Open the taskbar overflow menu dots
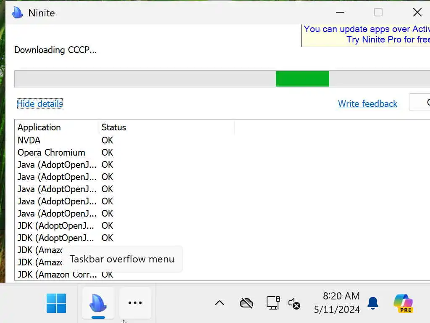The width and height of the screenshot is (430, 323). 135,303
